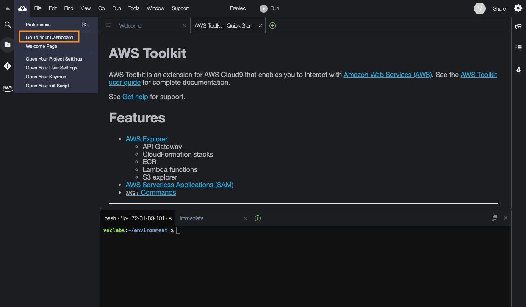526x307 pixels.
Task: Open the Debugger bug icon
Action: (x=518, y=69)
